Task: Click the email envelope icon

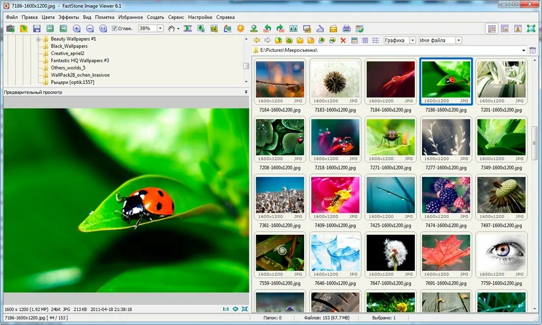Action: tap(333, 29)
